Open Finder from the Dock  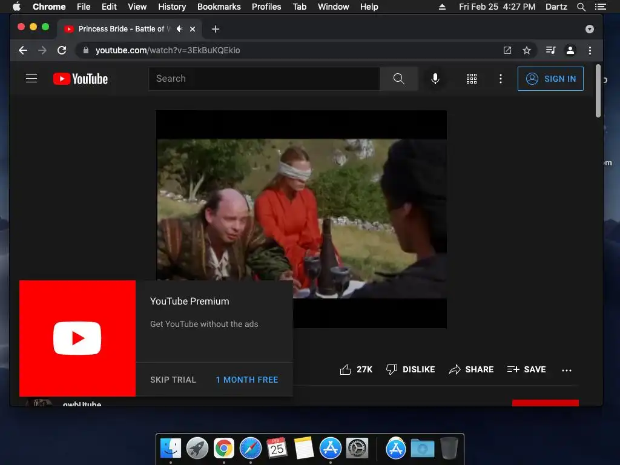[x=171, y=448]
